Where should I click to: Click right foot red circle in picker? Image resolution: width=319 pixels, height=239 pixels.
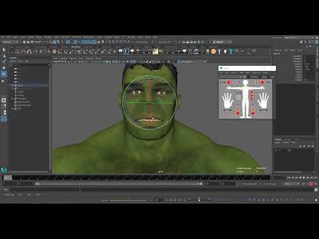click(253, 113)
